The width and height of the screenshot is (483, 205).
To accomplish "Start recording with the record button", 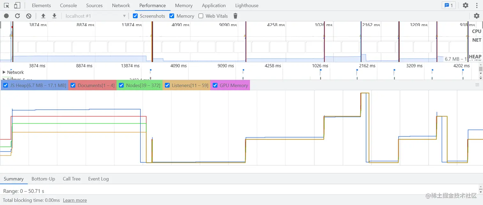I will (6, 16).
